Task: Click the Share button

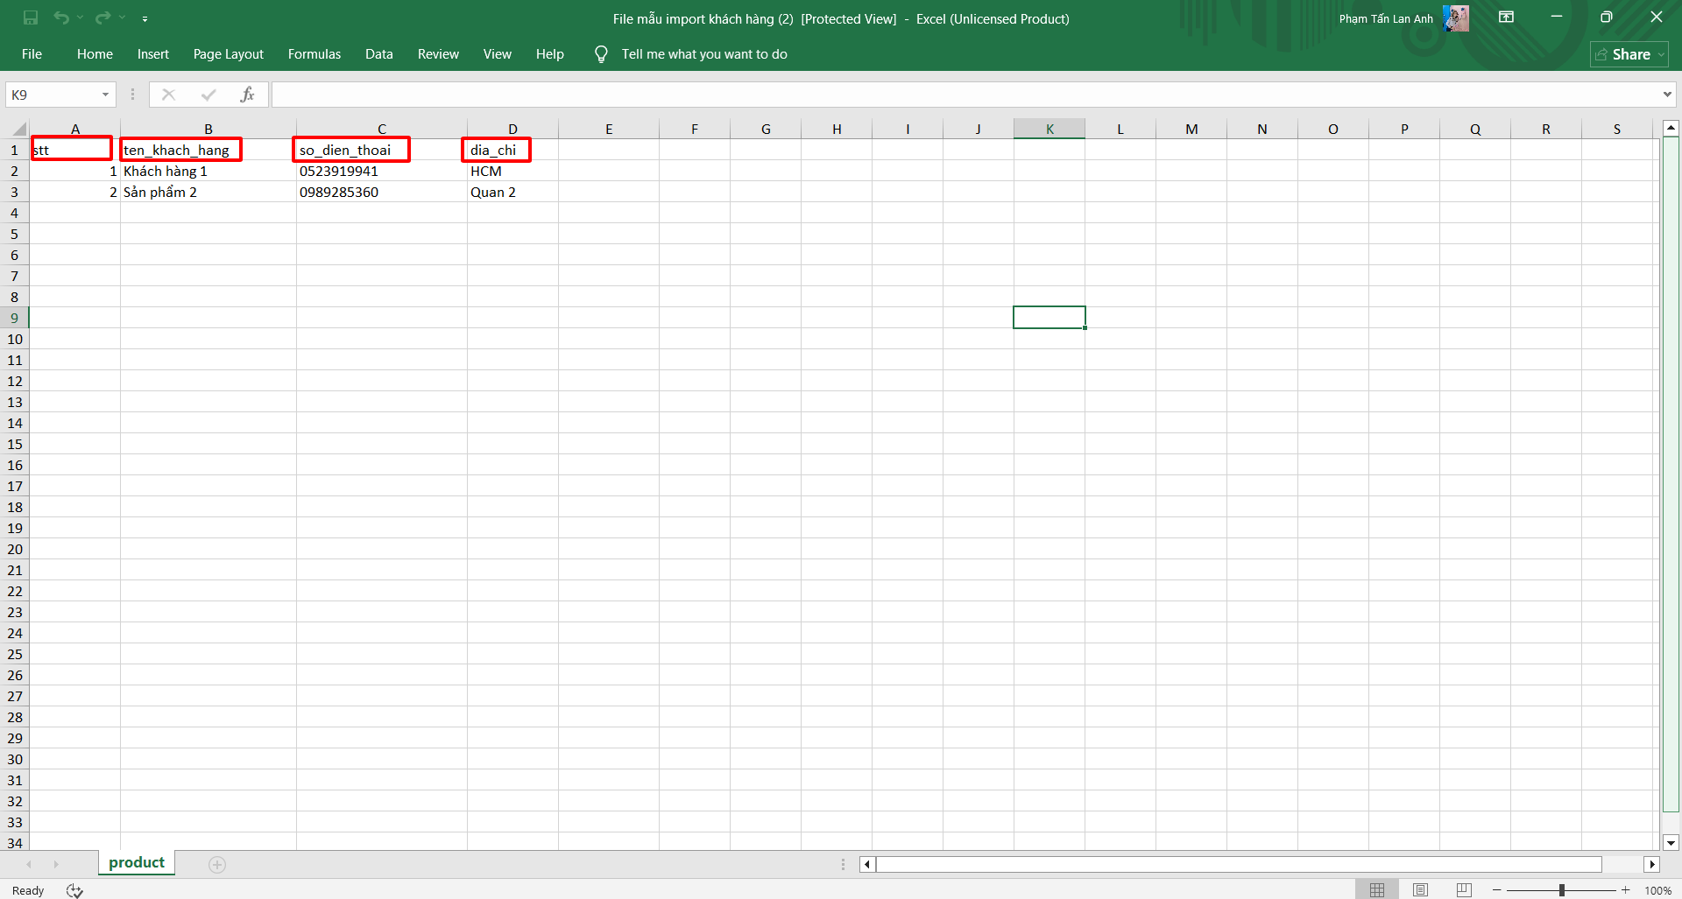Action: (1629, 54)
